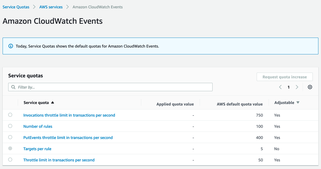Click Request quota increase button
The width and height of the screenshot is (321, 169).
pyautogui.click(x=284, y=77)
